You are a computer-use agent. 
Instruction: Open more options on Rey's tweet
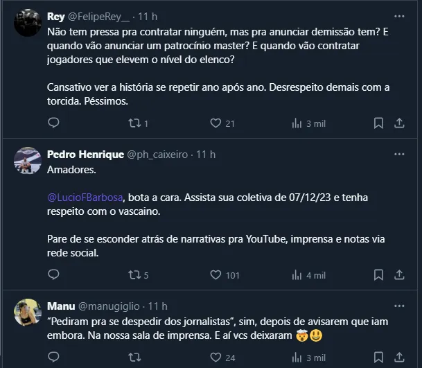(x=399, y=16)
